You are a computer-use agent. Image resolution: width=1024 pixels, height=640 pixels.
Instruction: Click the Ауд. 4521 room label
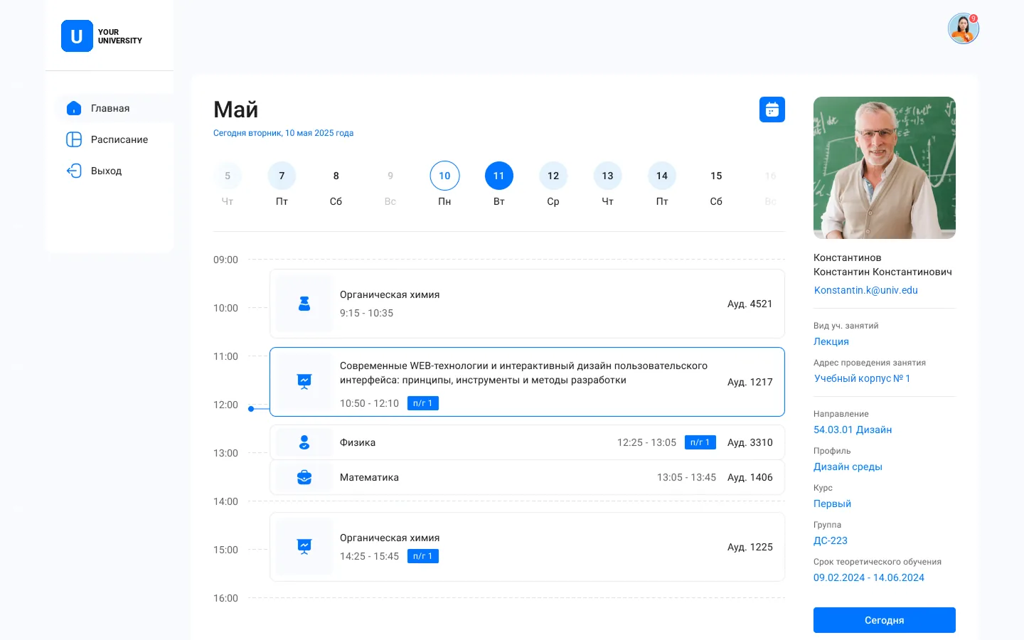(750, 304)
